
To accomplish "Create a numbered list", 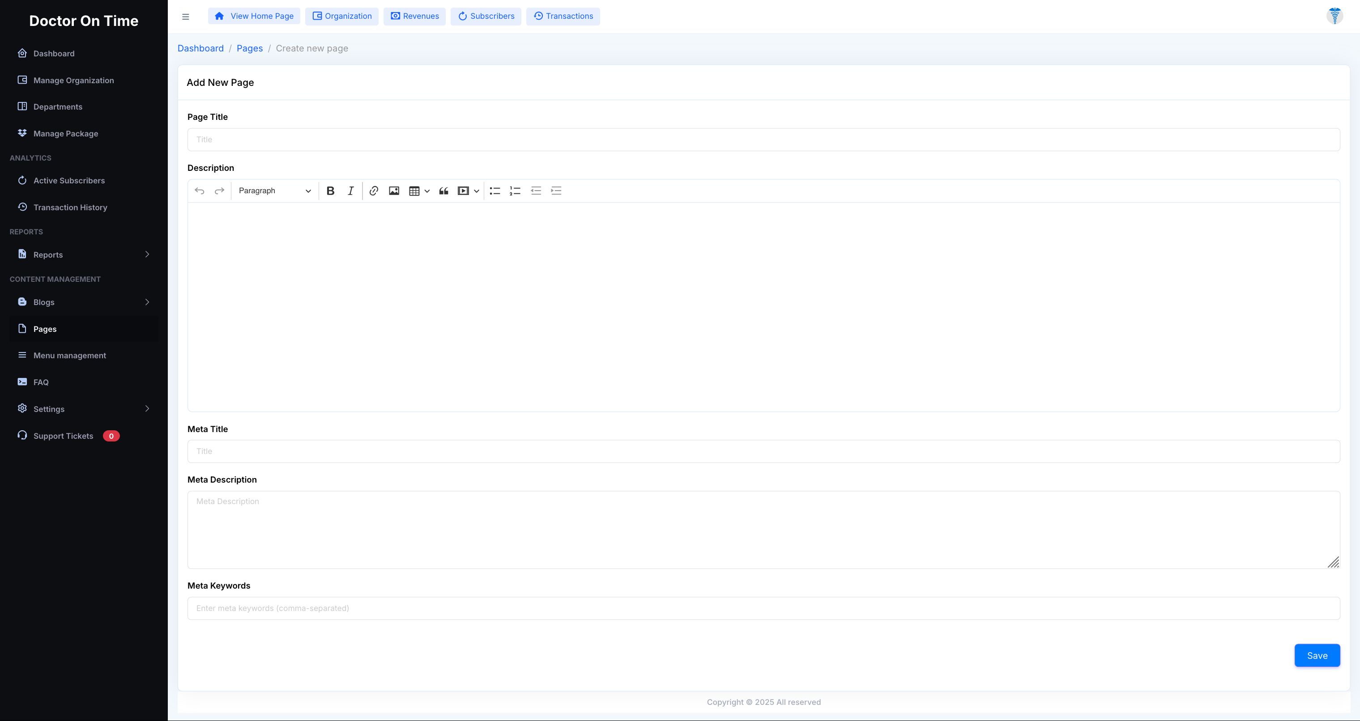I will (515, 191).
